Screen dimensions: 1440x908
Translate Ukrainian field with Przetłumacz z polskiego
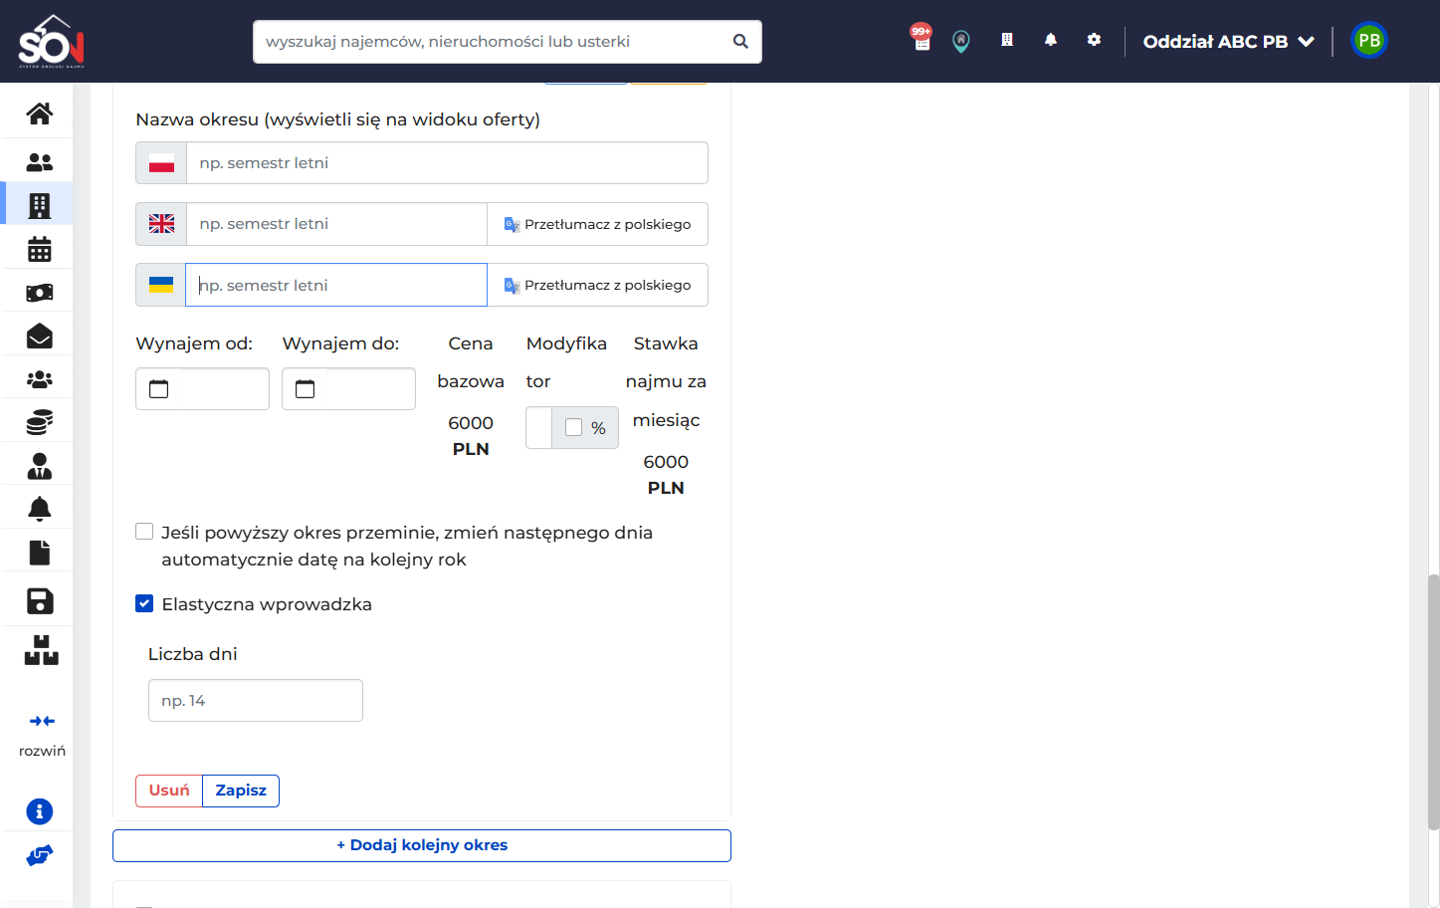[597, 285]
